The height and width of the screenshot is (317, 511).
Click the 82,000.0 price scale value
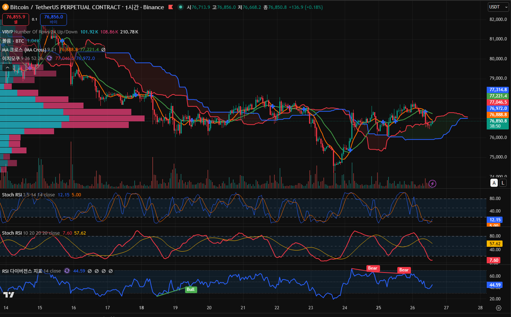pos(498,19)
